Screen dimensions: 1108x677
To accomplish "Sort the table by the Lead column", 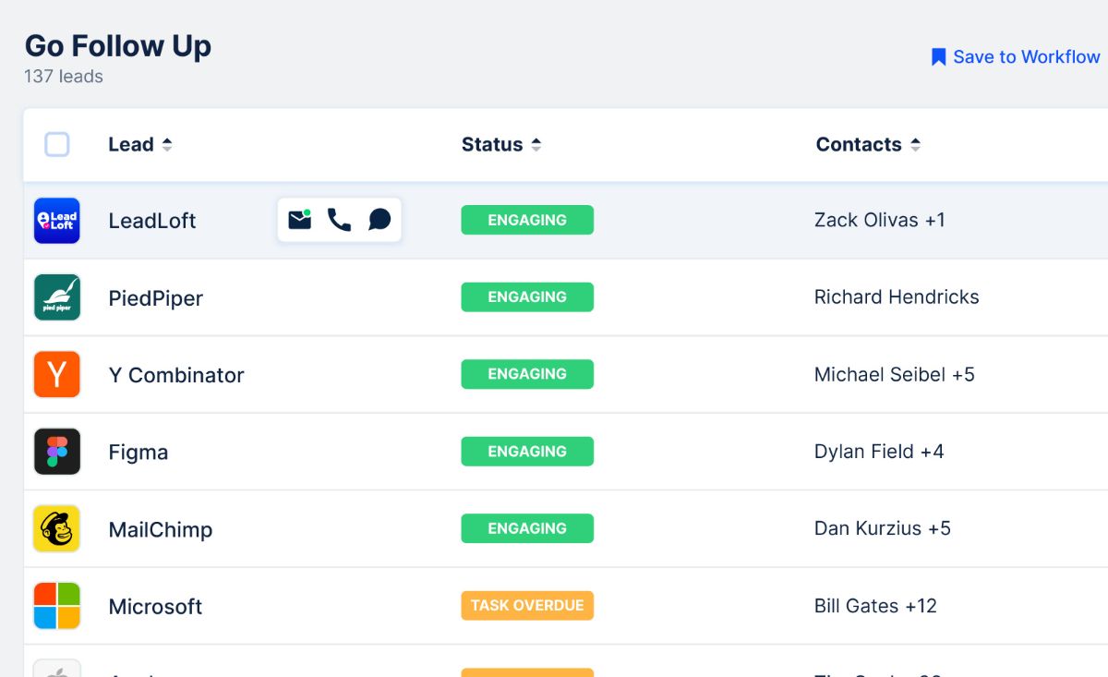I will tap(141, 144).
